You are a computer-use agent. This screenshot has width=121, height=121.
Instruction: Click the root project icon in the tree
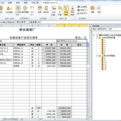[x=97, y=35]
